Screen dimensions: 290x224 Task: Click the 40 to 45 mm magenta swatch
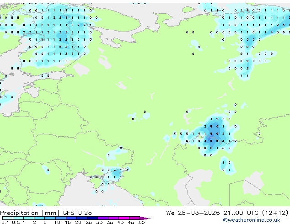pos(124,218)
